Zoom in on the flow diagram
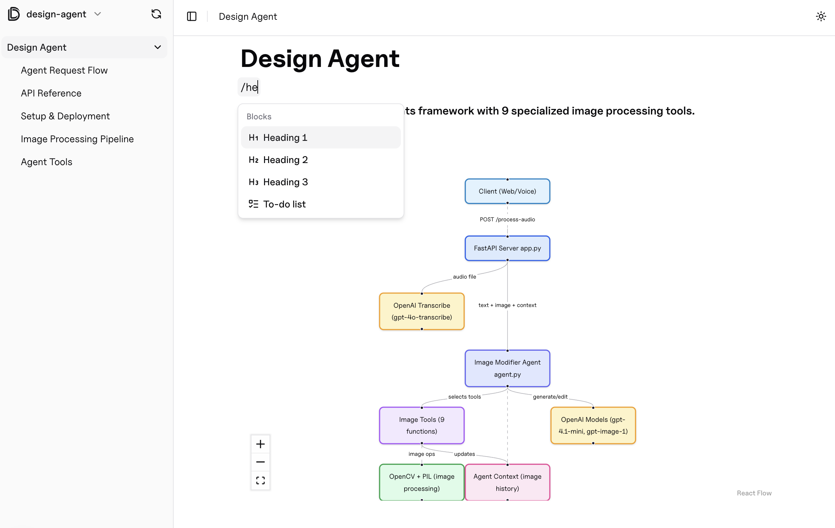This screenshot has width=835, height=528. 261,444
